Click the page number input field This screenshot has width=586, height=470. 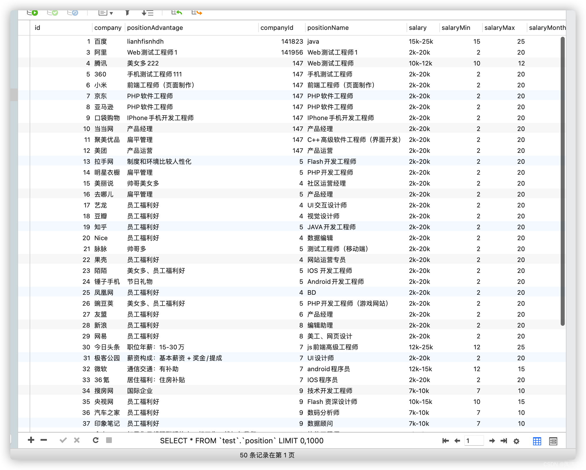[474, 441]
